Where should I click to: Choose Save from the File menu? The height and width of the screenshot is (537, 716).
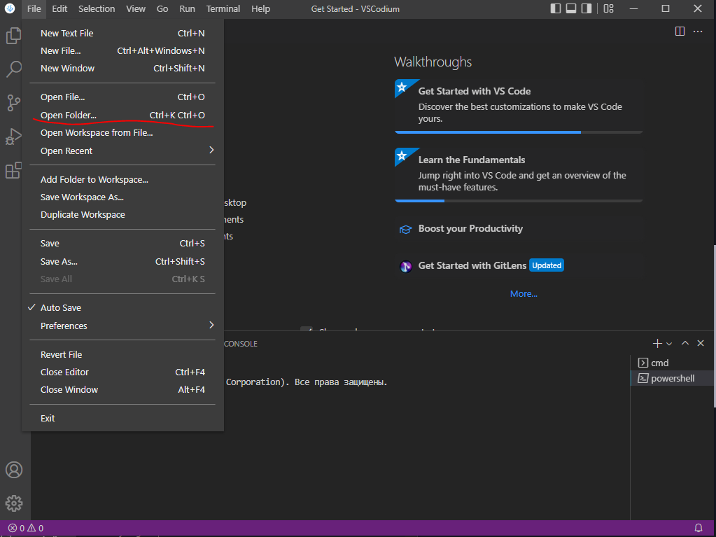click(x=122, y=244)
